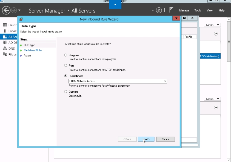Open the notifications flag icon

point(171,10)
